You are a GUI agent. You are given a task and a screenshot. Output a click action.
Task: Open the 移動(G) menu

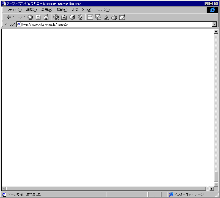[x=62, y=10]
